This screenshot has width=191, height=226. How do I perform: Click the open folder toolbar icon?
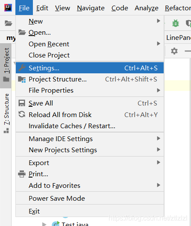[x=8, y=23]
